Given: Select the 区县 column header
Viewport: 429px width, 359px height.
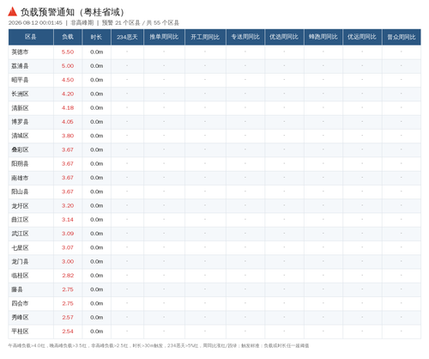Looking at the screenshot, I should [31, 37].
